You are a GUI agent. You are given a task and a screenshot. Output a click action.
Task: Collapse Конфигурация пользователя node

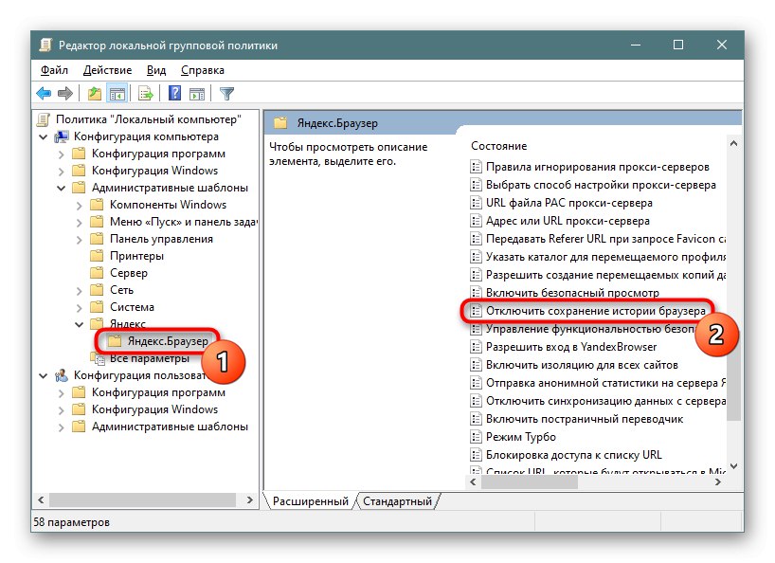pyautogui.click(x=44, y=376)
